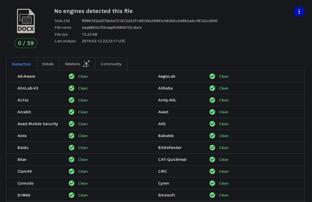Click the green check icon for CMC
Viewport: 312px width, 202px height.
(212, 171)
